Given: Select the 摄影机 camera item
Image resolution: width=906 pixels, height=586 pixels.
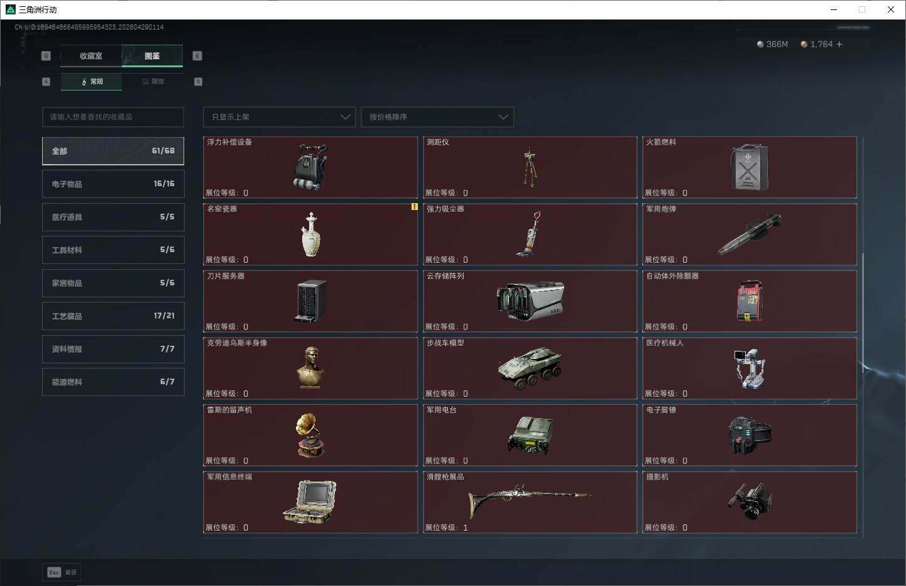Looking at the screenshot, I should (x=750, y=502).
